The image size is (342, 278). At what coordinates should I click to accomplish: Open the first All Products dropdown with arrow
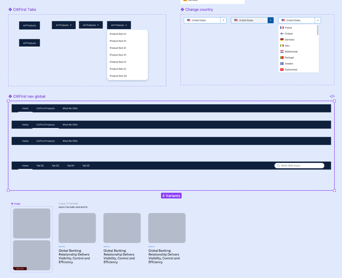[64, 25]
